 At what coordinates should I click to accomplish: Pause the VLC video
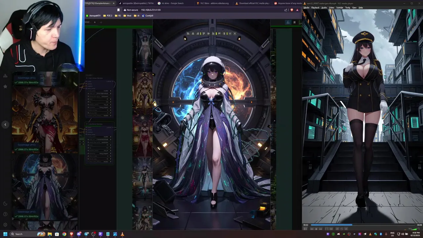pos(305,229)
